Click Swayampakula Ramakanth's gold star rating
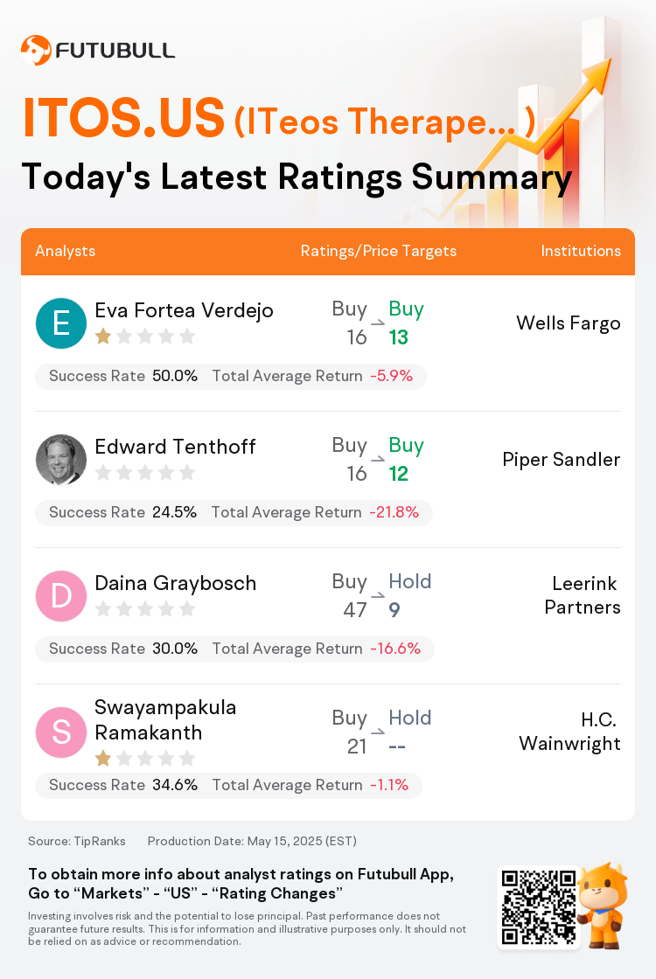656x979 pixels. (145, 759)
